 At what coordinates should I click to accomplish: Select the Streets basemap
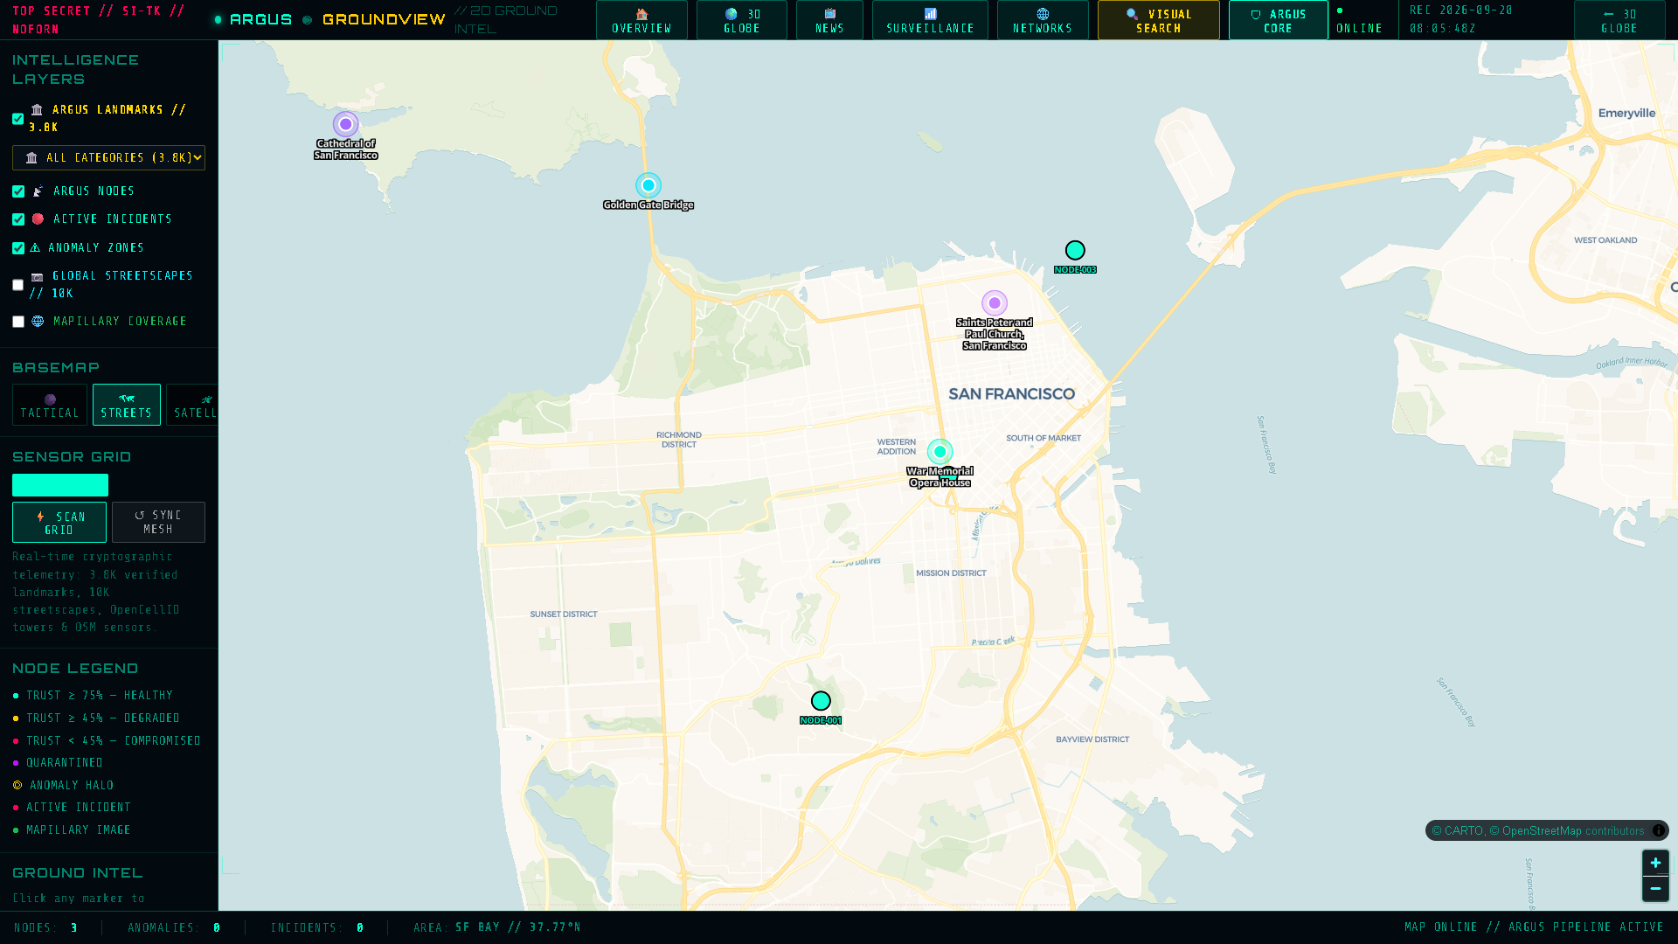tap(127, 405)
